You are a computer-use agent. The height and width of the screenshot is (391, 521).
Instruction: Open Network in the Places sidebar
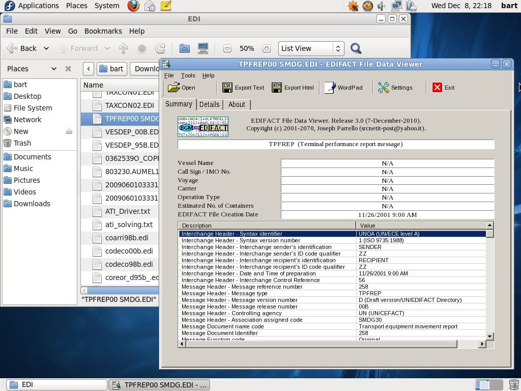[x=27, y=120]
